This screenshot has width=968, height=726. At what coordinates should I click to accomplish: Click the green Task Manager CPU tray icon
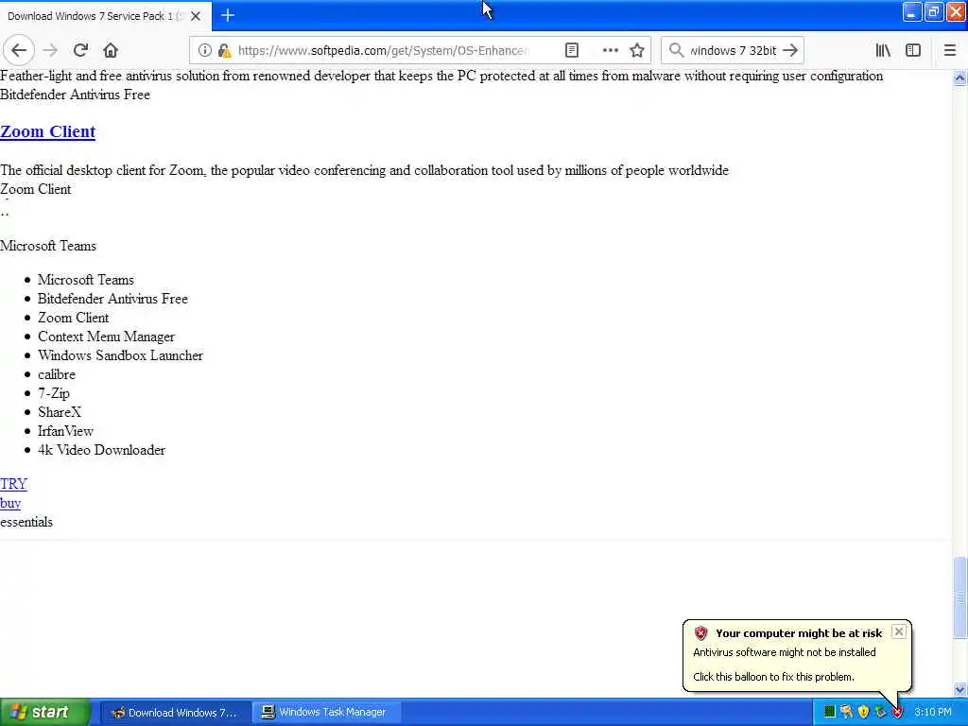click(x=830, y=713)
